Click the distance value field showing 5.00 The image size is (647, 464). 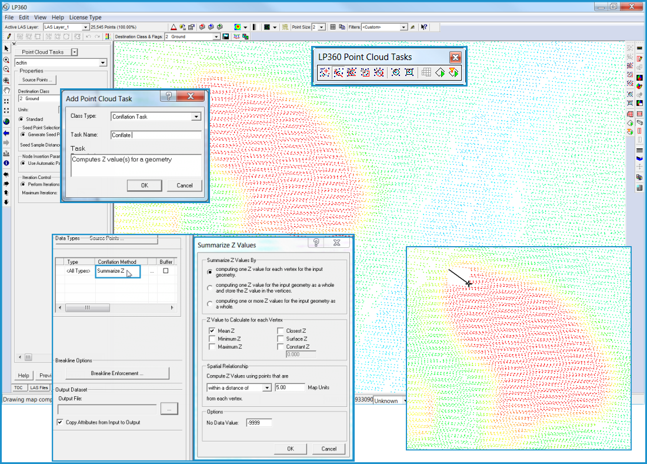coord(289,387)
